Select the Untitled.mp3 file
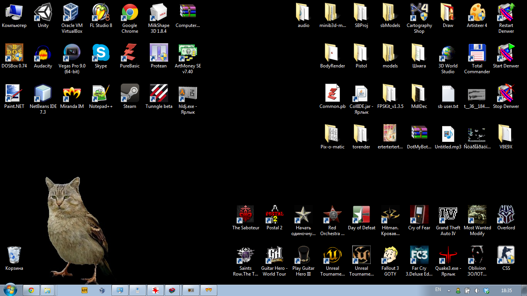The width and height of the screenshot is (527, 296). coord(448,134)
